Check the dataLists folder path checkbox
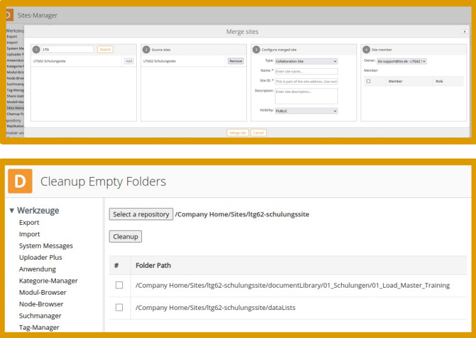The image size is (476, 338). 119,307
